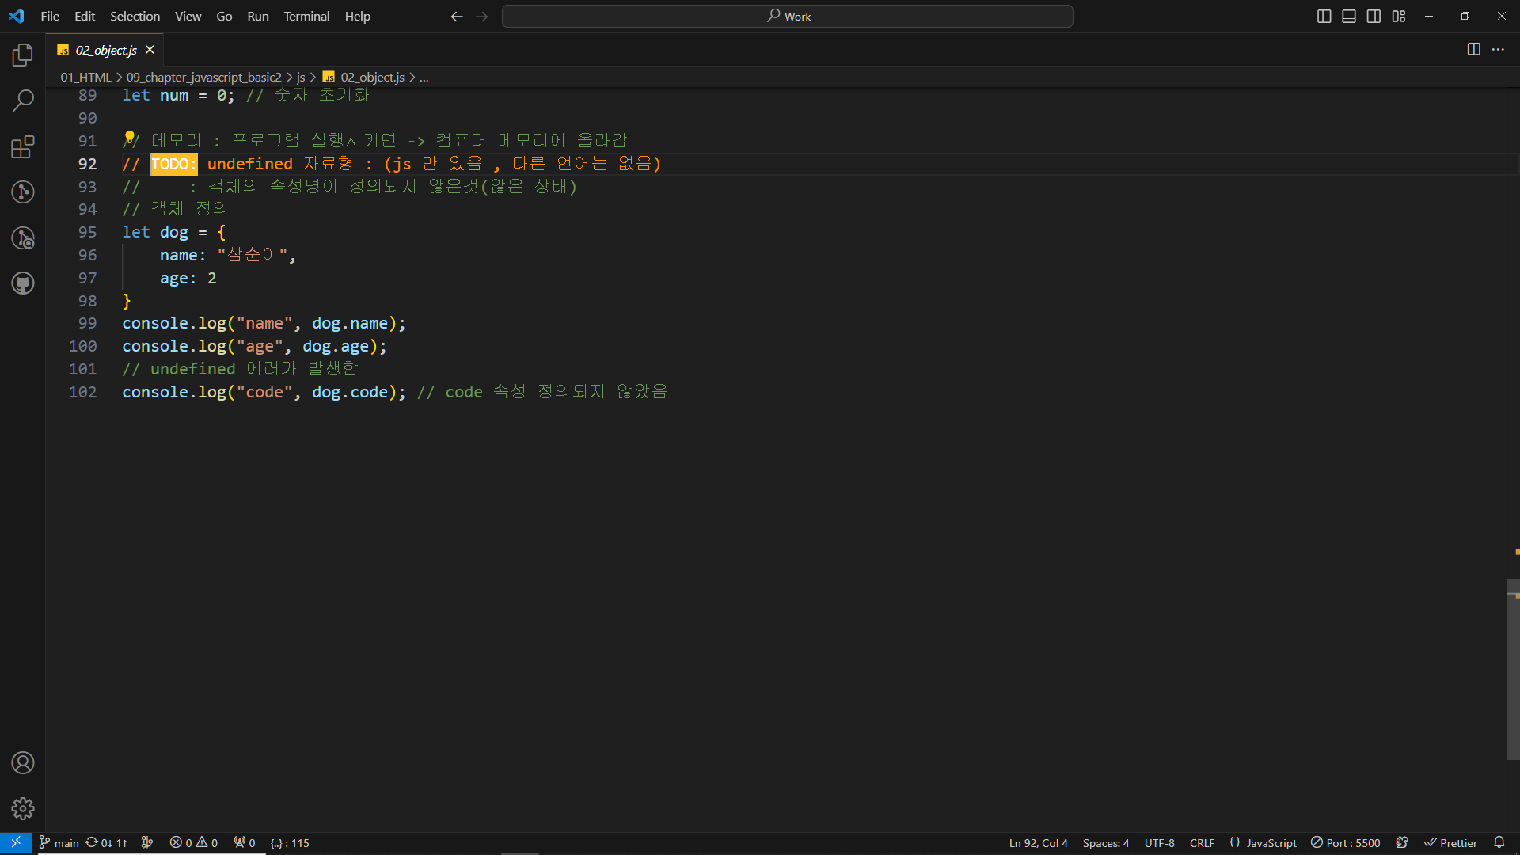Open the Run and Debug view icon
Image resolution: width=1520 pixels, height=855 pixels.
23,237
